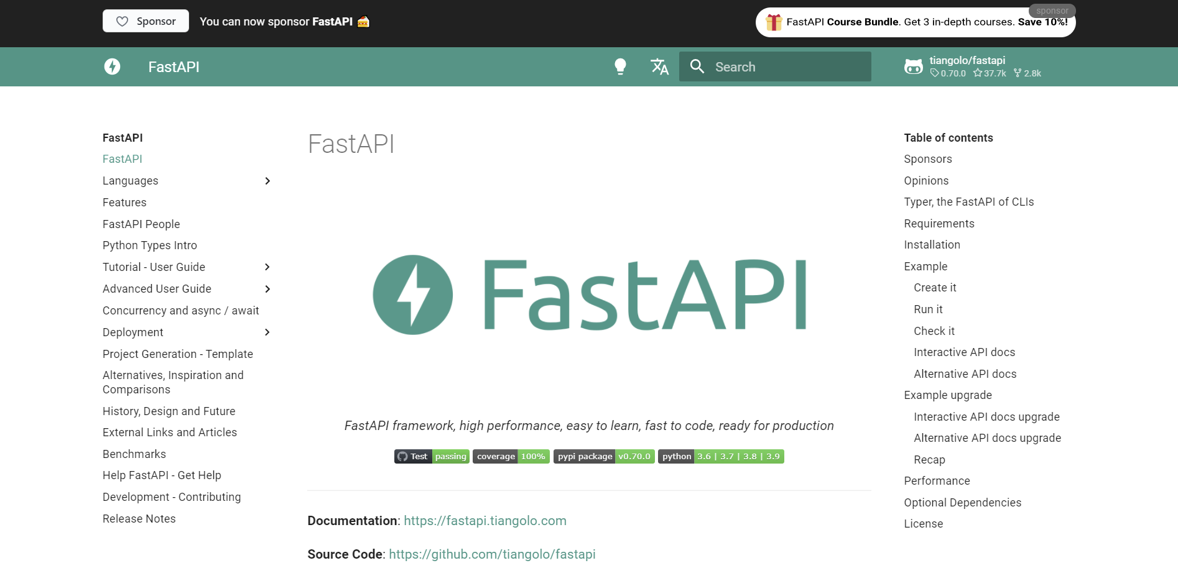This screenshot has height=563, width=1178.
Task: Open External Links and Articles page
Action: coord(170,433)
